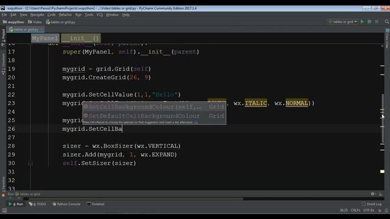Click the gray stop button in toolbar
The image size is (390, 219).
pos(377,22)
